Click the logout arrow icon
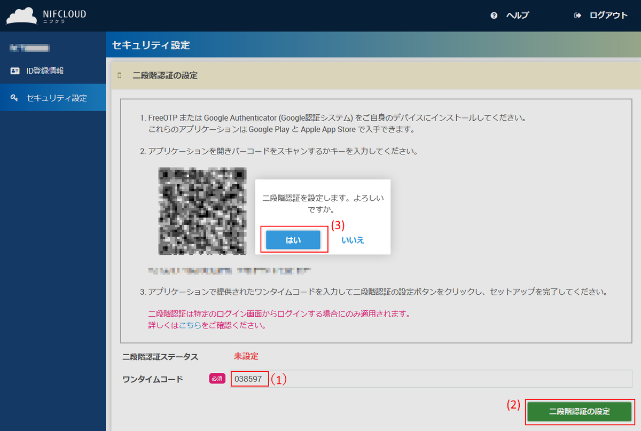 (x=577, y=15)
